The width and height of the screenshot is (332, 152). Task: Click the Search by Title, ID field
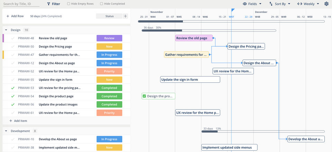[21, 4]
